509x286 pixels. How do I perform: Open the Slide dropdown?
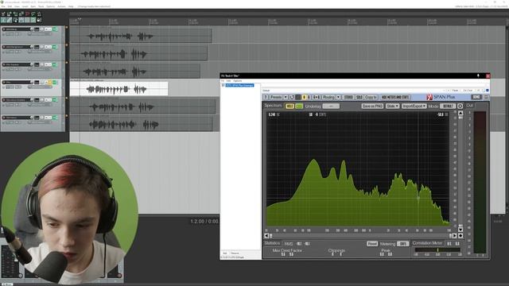tap(392, 106)
